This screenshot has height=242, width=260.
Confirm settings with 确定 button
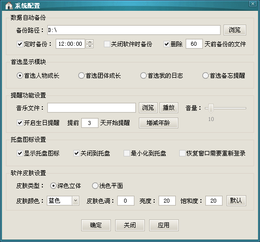pos(96,225)
